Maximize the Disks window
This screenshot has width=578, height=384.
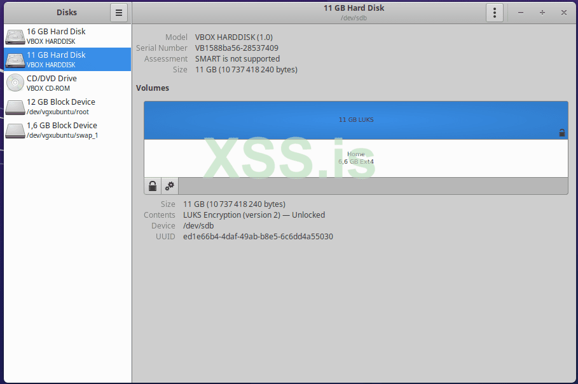542,13
